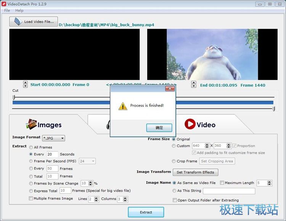
Task: Switch to the Images tab
Action: click(44, 125)
